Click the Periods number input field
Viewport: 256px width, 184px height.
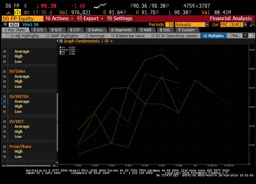170,25
